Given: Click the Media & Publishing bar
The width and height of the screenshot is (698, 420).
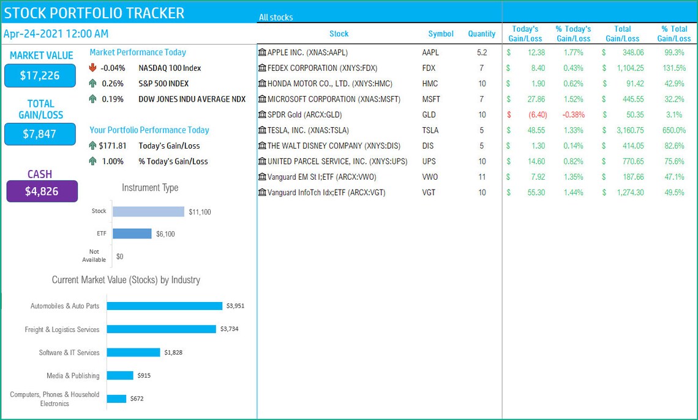Looking at the screenshot, I should (x=120, y=375).
